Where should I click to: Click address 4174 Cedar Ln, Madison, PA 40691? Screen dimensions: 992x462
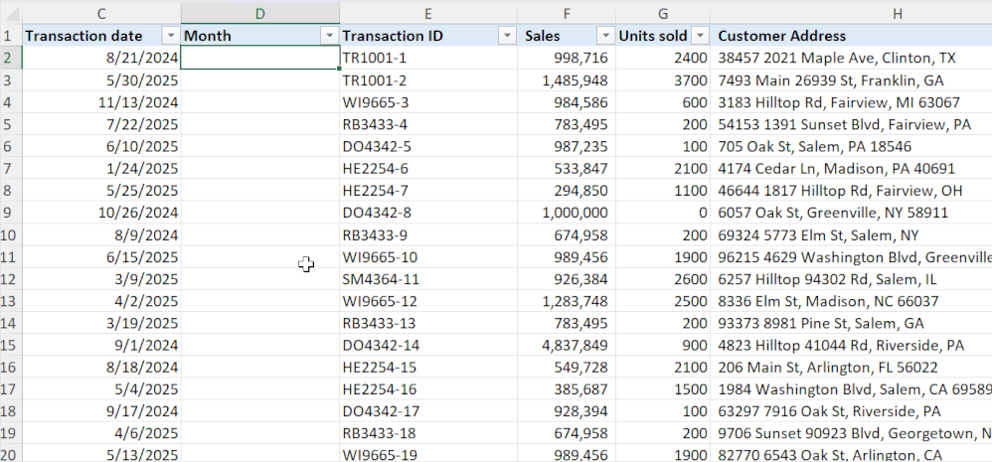[851, 169]
